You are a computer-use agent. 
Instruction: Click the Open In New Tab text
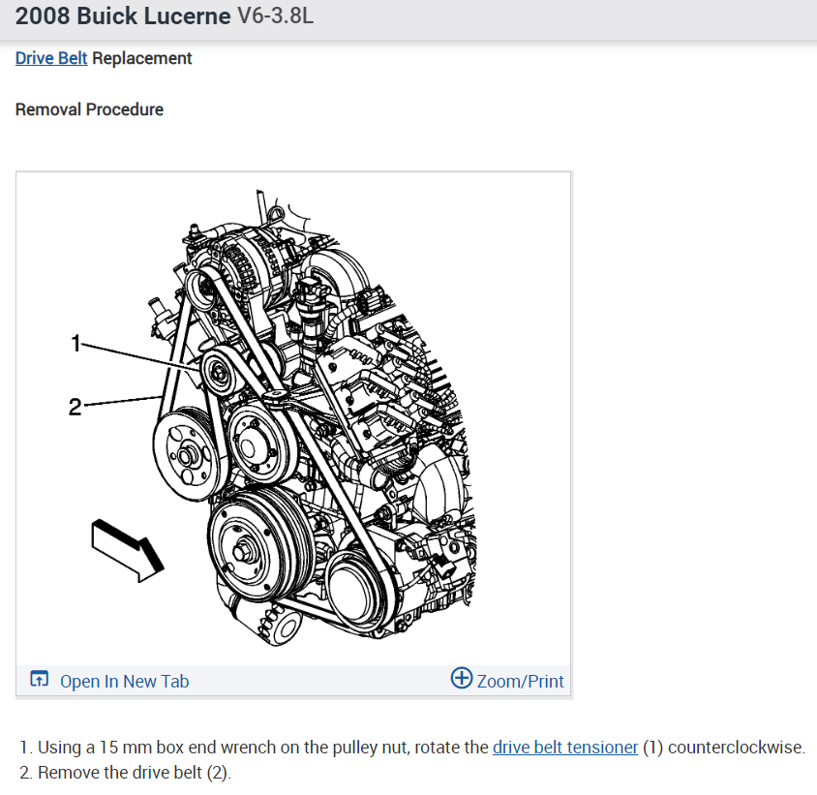(125, 681)
